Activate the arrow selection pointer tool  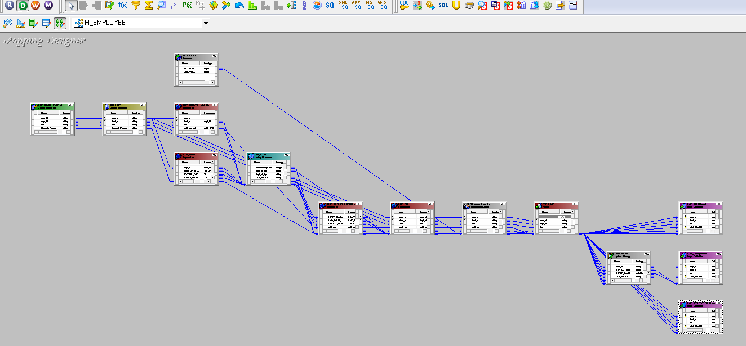[x=72, y=6]
